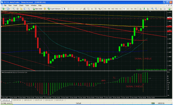Screen dimensions: 173x105
Task: Switch to candlestick chart mode
Action: (144, 9)
